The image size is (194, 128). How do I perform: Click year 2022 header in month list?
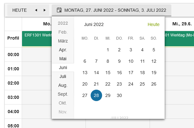point(63,23)
